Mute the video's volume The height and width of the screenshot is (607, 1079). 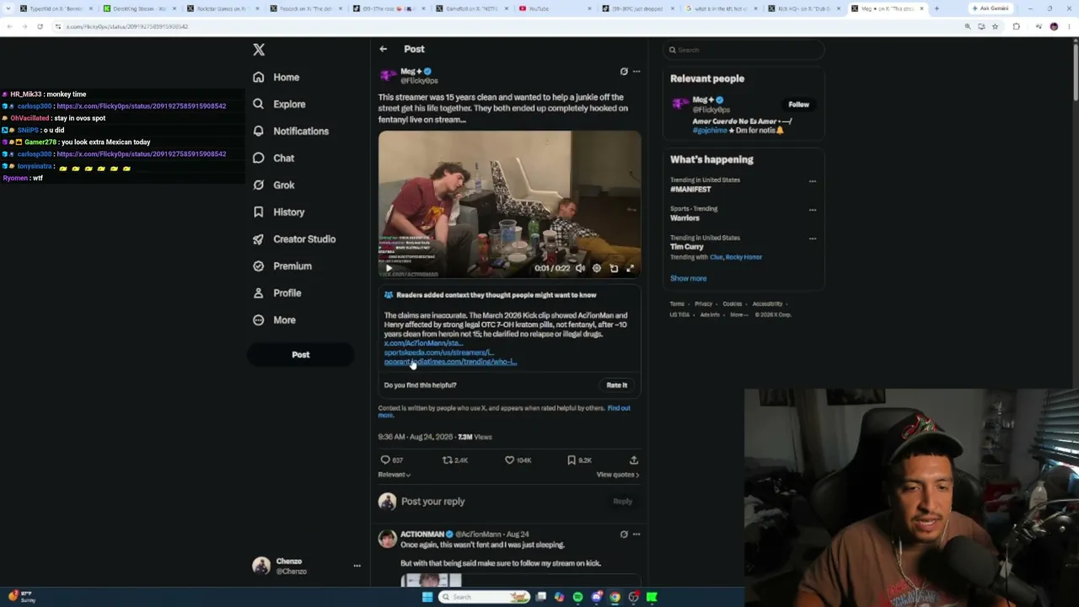coord(580,268)
